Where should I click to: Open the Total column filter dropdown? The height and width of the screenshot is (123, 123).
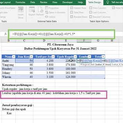103,57
